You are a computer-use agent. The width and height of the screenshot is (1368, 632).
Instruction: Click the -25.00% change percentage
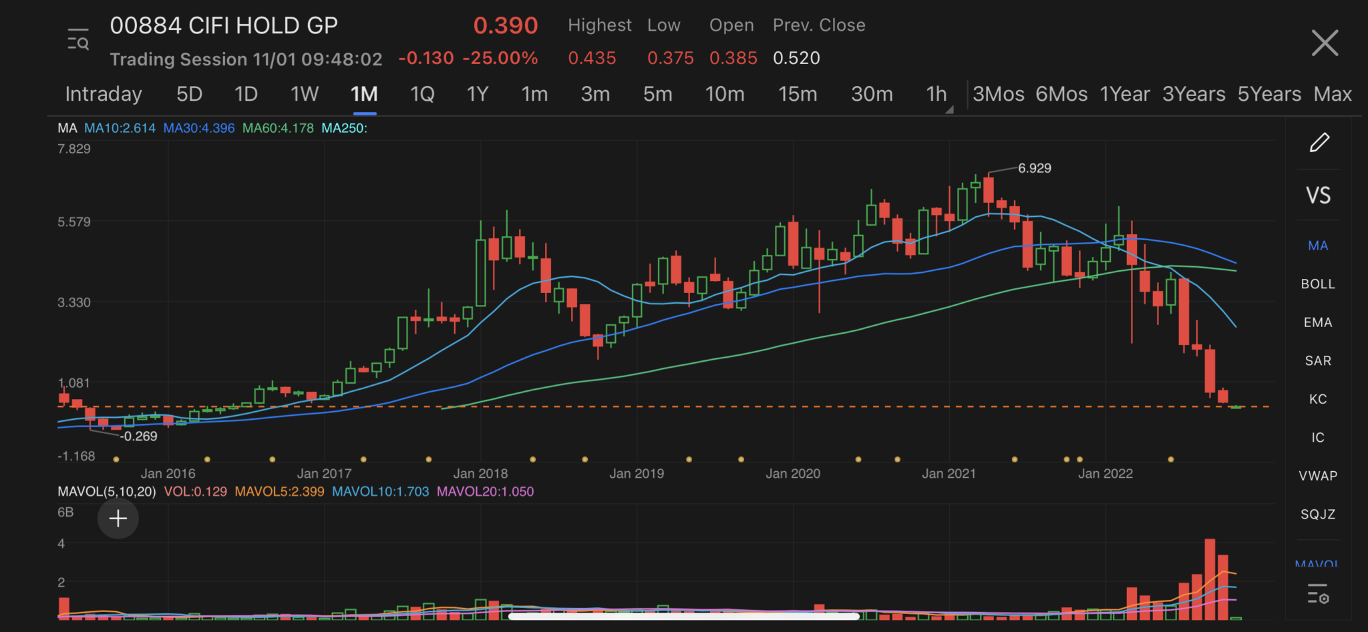500,58
